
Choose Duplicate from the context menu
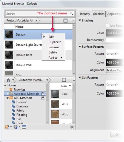tap(55, 42)
